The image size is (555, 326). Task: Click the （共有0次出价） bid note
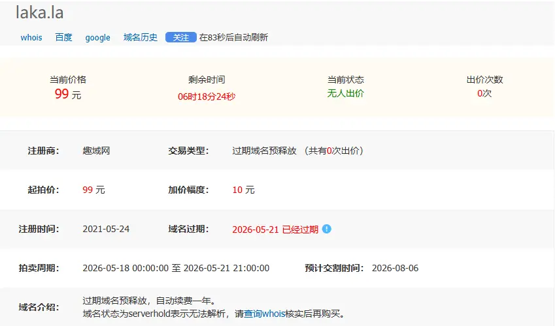pyautogui.click(x=334, y=151)
